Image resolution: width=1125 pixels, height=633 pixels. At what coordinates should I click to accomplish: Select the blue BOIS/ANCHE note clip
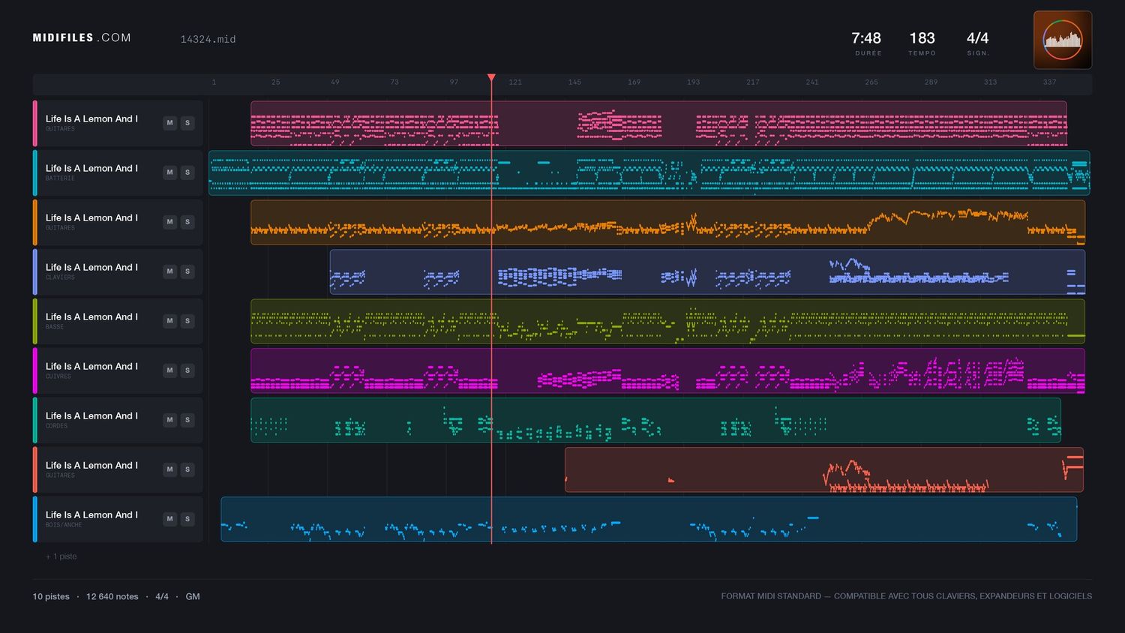649,519
